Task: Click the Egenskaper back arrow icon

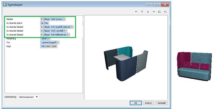Action: [x=5, y=5]
